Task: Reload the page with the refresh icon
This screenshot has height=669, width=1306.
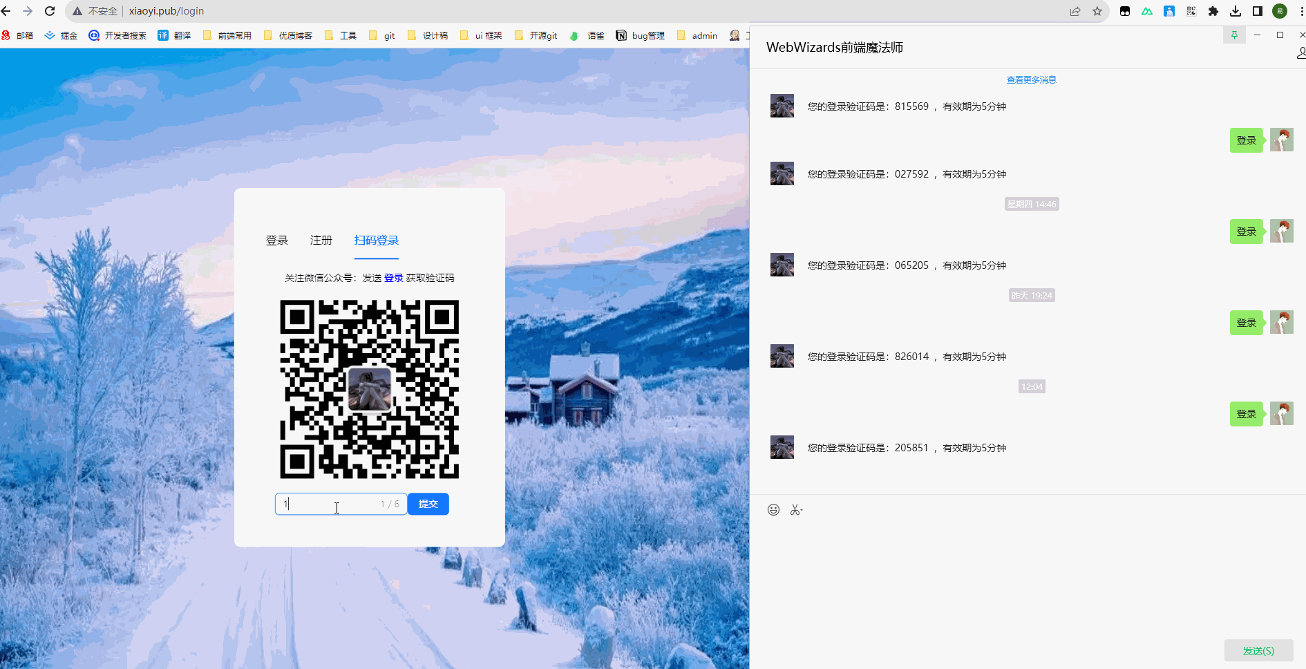Action: pyautogui.click(x=49, y=11)
